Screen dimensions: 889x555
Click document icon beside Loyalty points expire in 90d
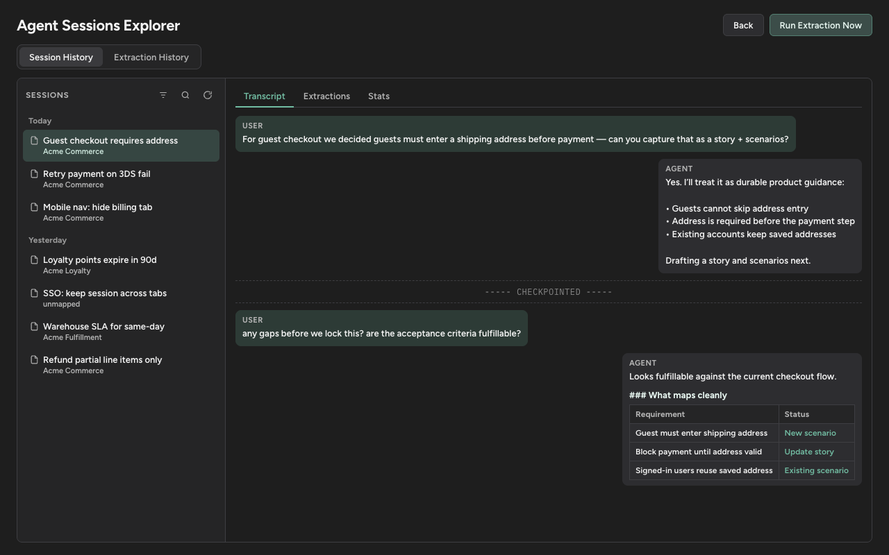[34, 260]
